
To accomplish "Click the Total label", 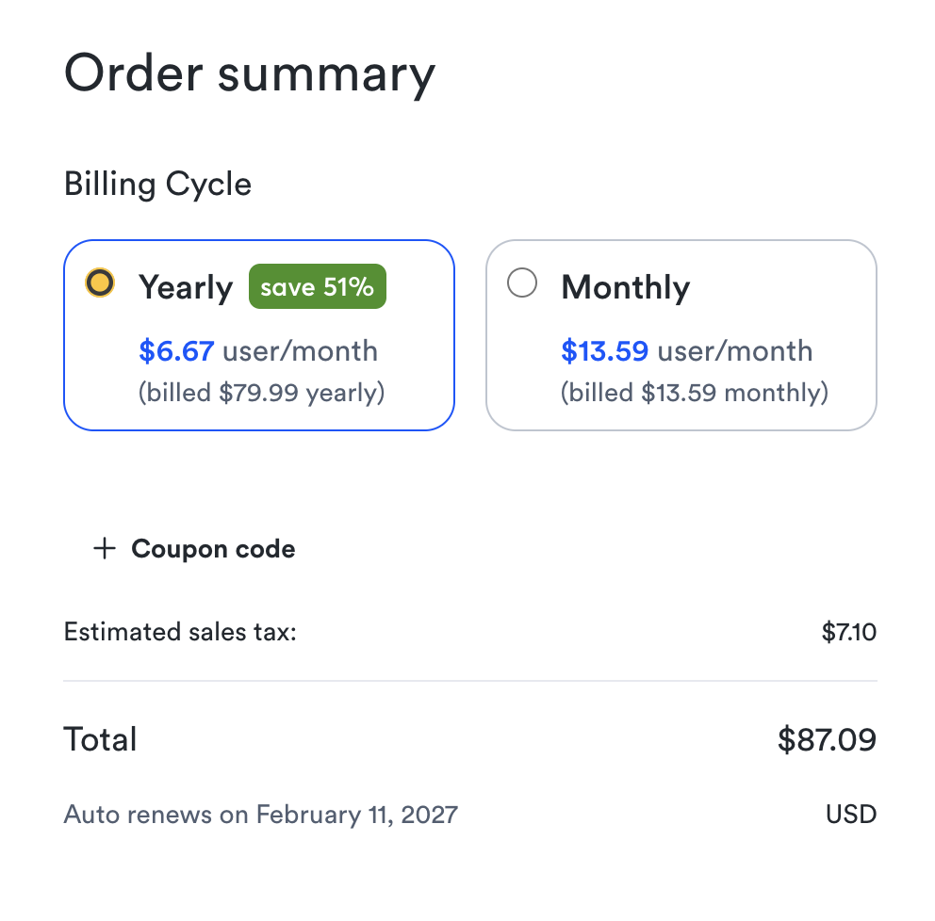I will click(x=100, y=739).
